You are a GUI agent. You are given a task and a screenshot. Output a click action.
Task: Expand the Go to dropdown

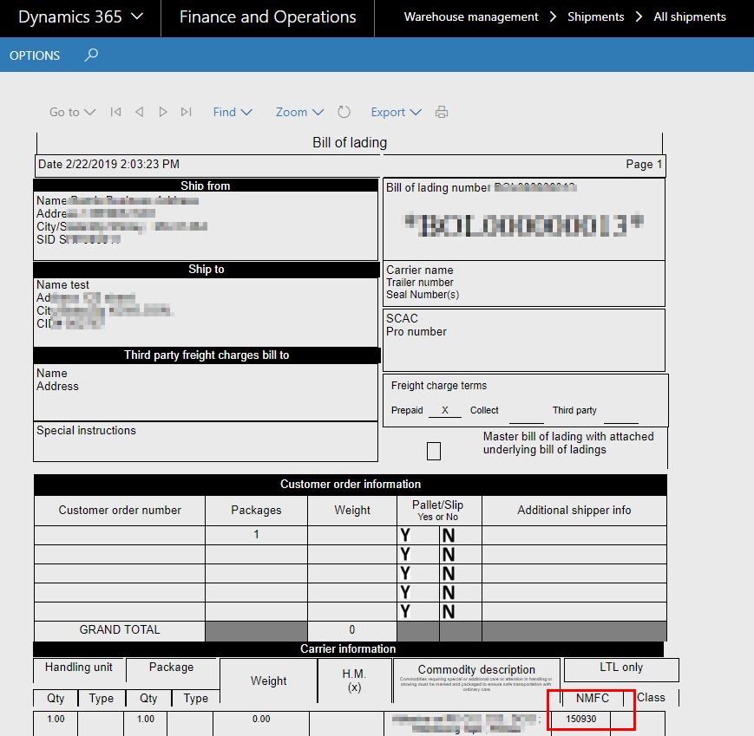point(72,112)
